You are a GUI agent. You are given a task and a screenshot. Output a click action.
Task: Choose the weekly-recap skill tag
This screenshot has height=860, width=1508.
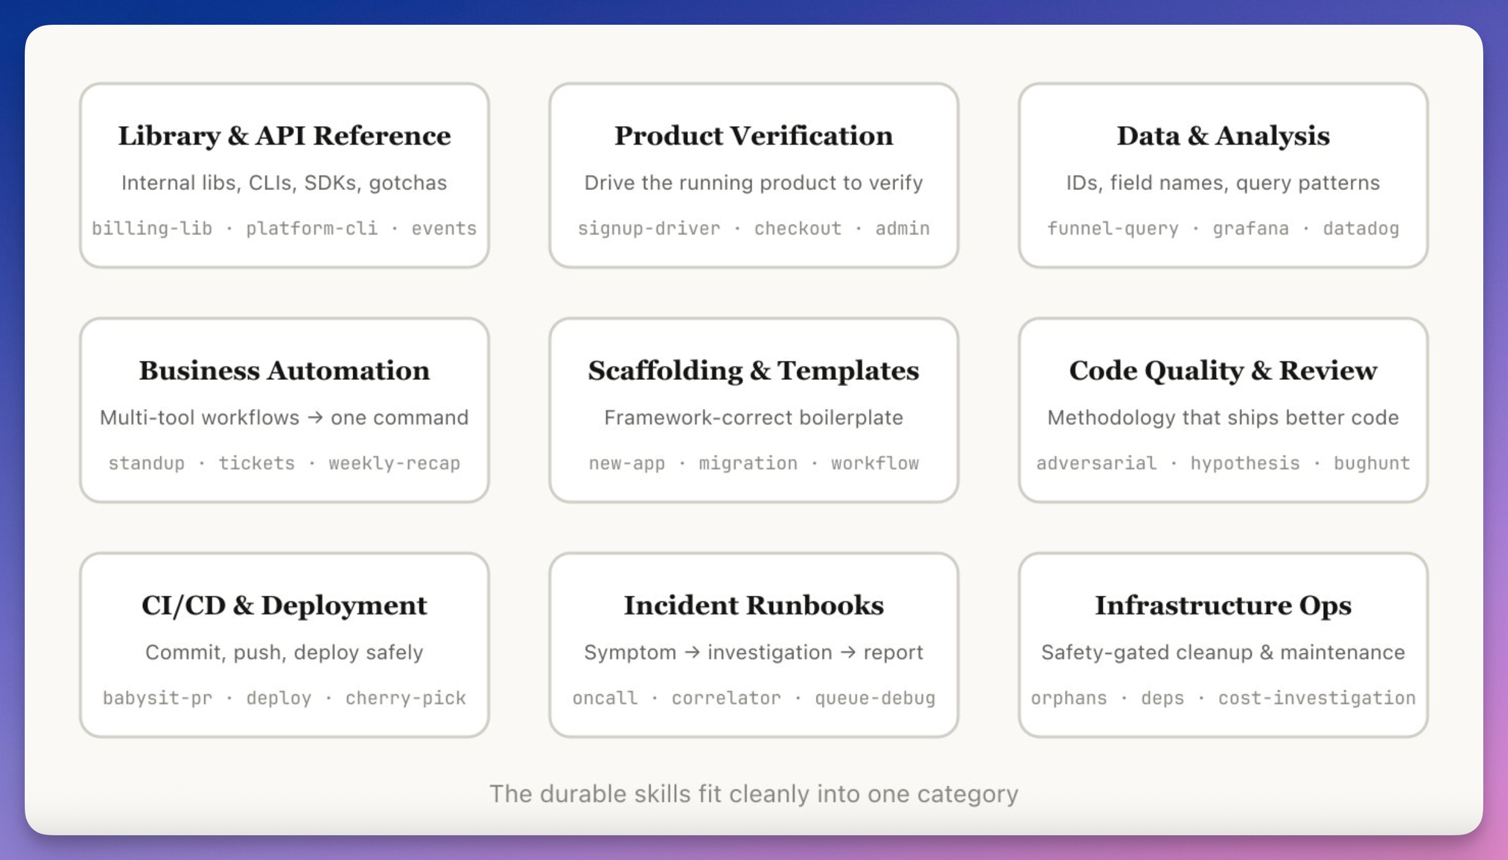tap(395, 463)
